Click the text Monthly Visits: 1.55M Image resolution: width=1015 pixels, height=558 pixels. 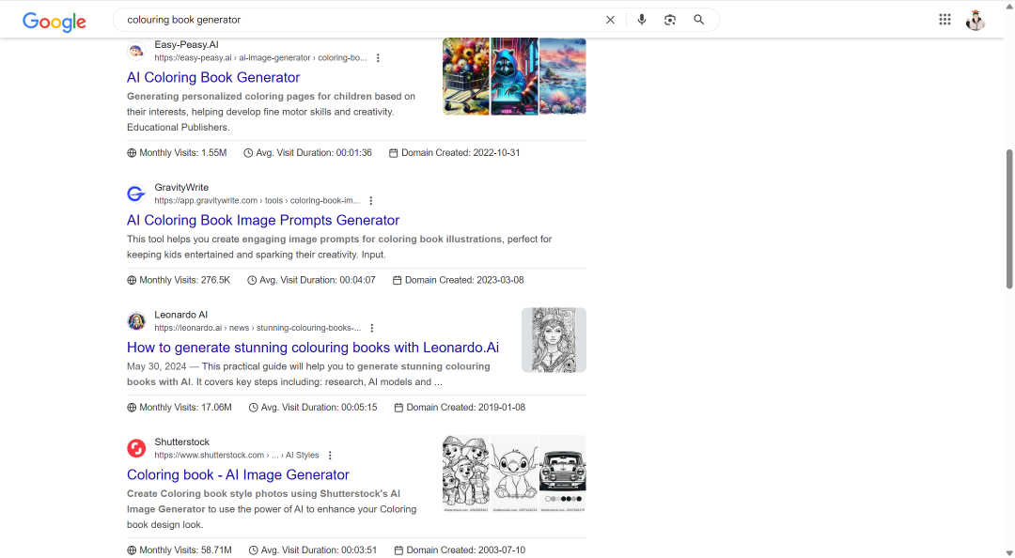pyautogui.click(x=183, y=153)
